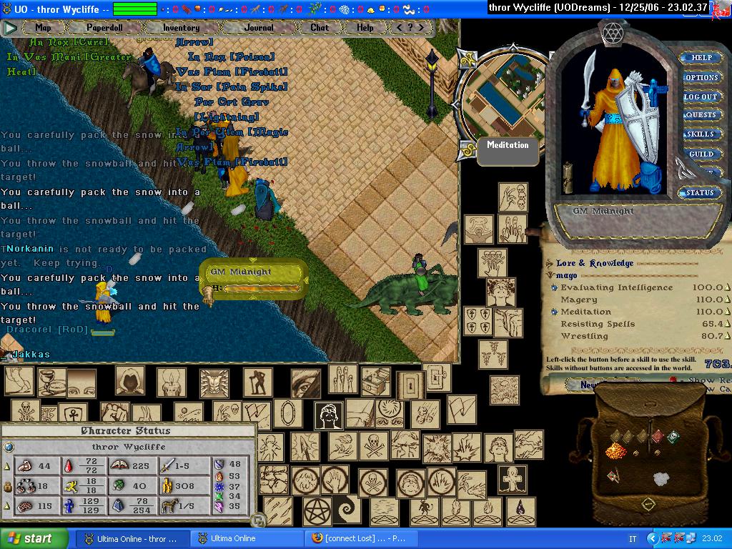Open the blue backpack on the paperdoll

pyautogui.click(x=651, y=174)
